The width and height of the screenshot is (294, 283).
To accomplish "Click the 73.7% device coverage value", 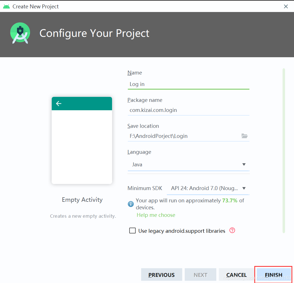I will 230,200.
